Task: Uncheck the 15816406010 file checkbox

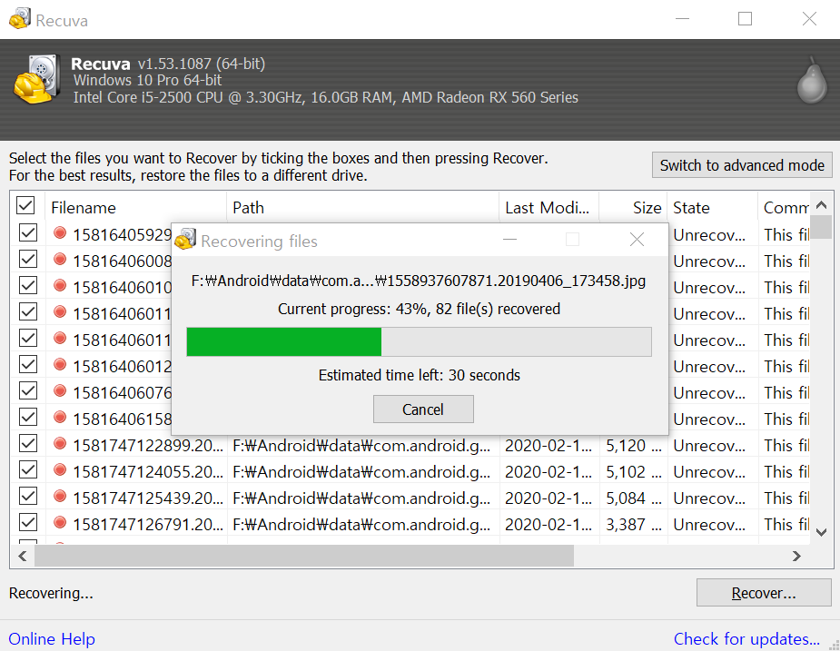Action: click(28, 285)
